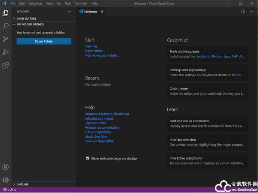258x193 pixels.
Task: Open the Run menu
Action: (68, 3)
